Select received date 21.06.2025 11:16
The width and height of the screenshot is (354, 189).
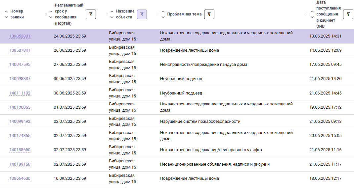325,150
